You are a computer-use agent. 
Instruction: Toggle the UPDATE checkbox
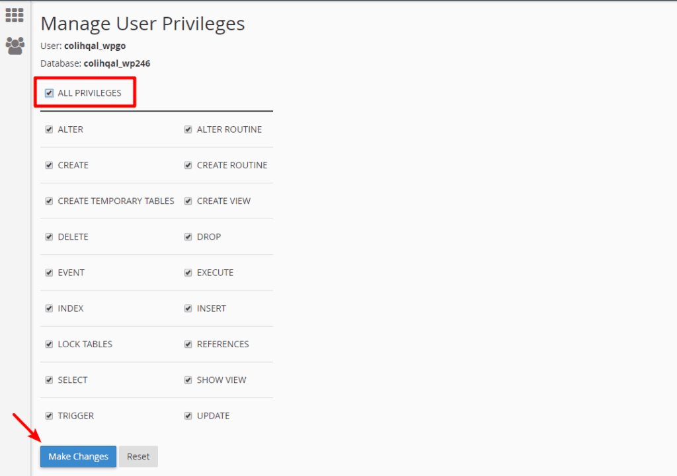188,416
